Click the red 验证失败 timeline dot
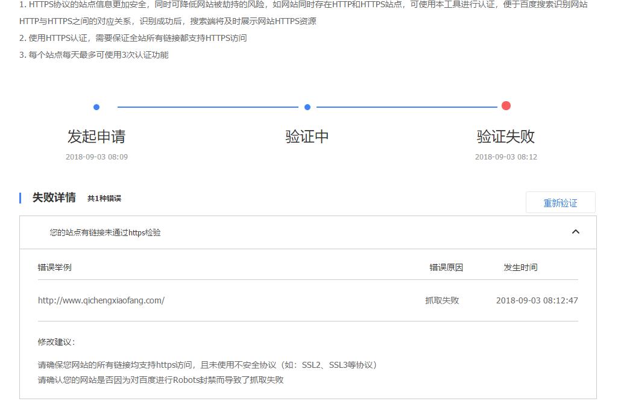 506,105
